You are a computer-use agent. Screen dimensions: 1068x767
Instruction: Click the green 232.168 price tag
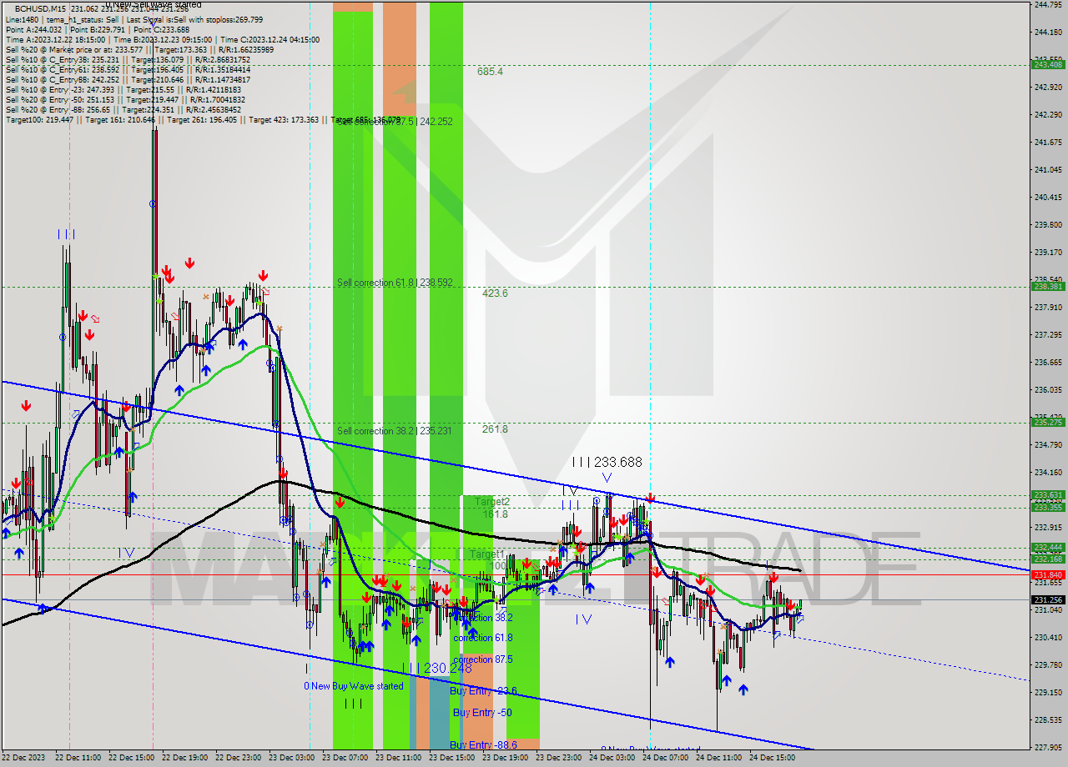[x=1048, y=559]
